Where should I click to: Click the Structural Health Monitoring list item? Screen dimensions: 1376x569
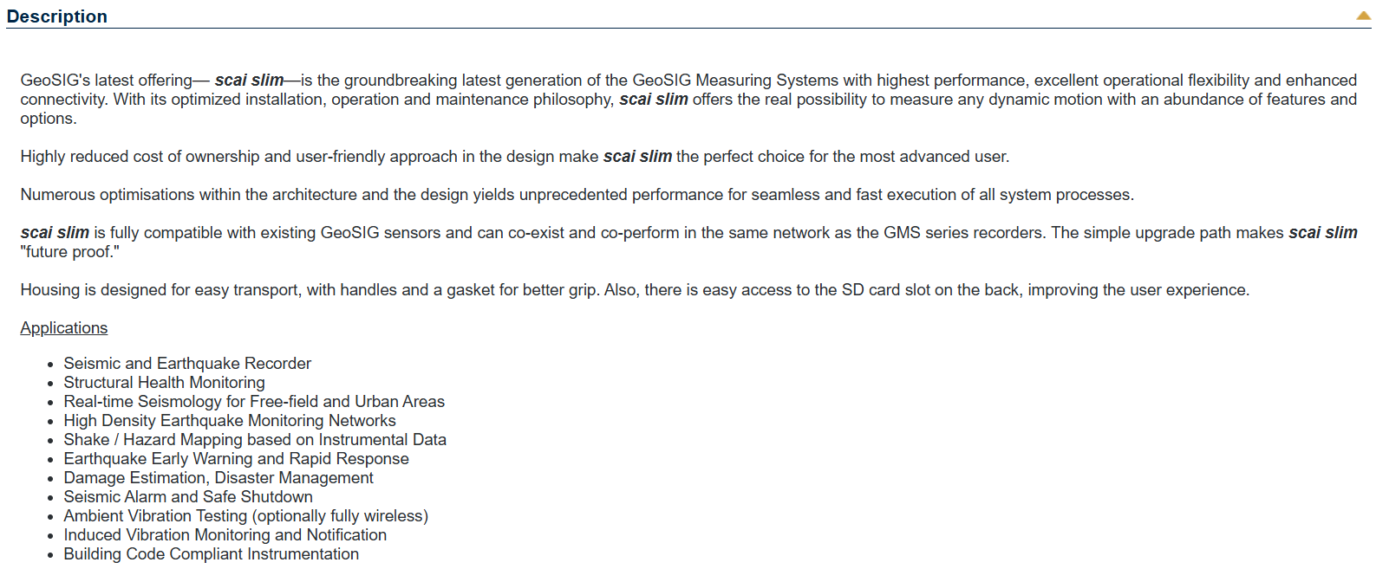pos(164,383)
